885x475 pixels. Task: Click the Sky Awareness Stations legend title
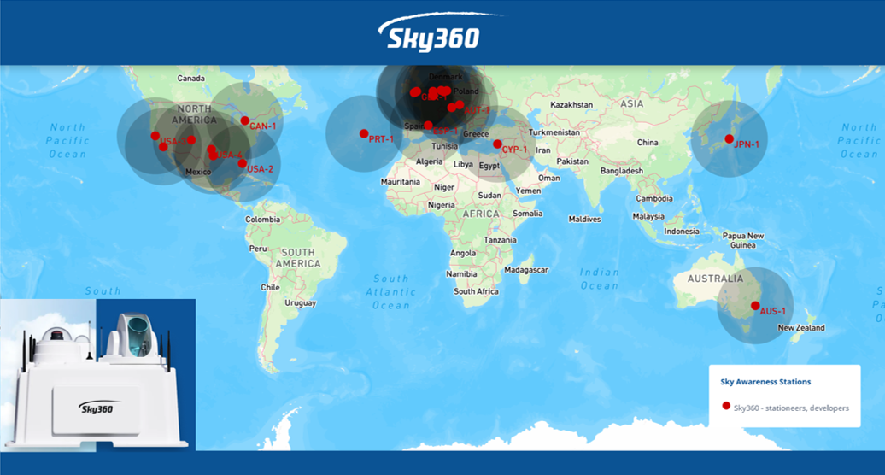[x=765, y=382]
